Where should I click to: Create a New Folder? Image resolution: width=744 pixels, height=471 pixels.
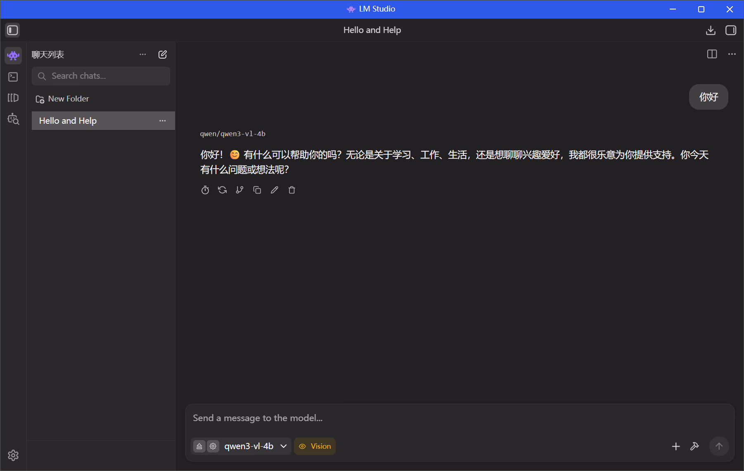tap(62, 99)
